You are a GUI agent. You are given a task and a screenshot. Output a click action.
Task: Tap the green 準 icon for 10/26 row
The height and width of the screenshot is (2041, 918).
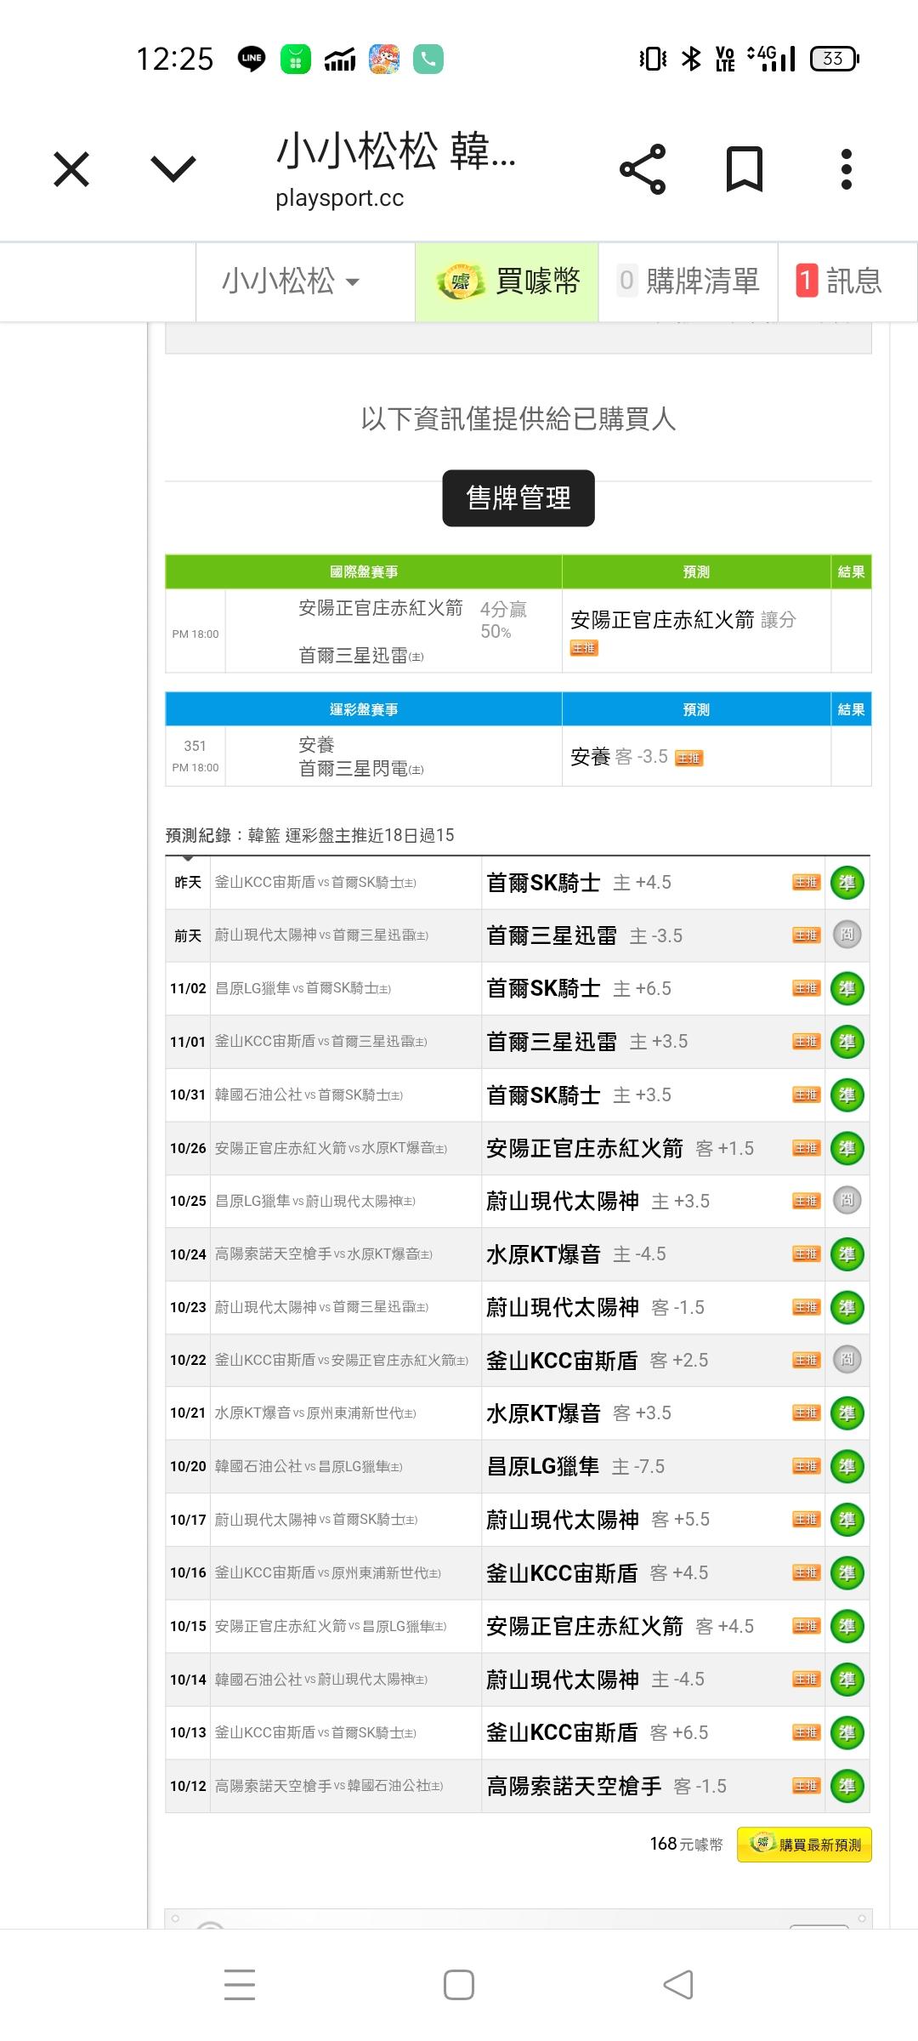847,1148
